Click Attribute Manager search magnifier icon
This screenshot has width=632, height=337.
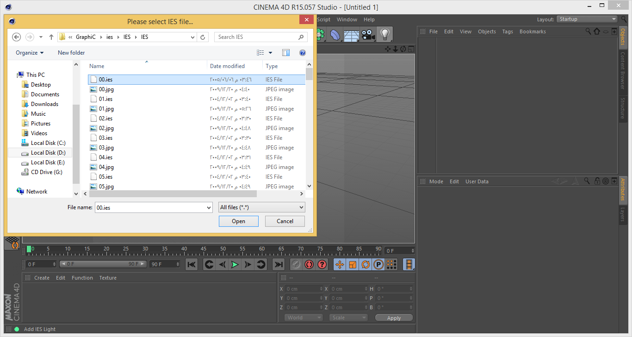click(587, 181)
